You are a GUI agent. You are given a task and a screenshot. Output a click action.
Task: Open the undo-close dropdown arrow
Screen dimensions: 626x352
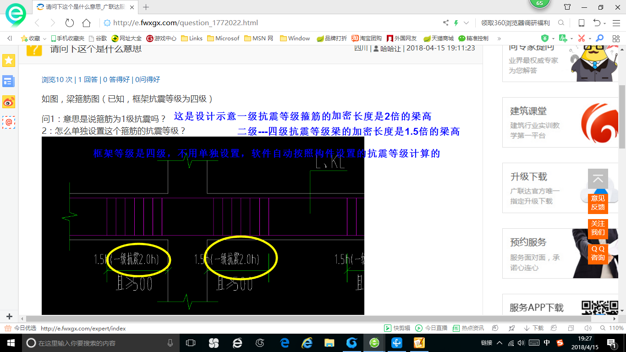(605, 23)
